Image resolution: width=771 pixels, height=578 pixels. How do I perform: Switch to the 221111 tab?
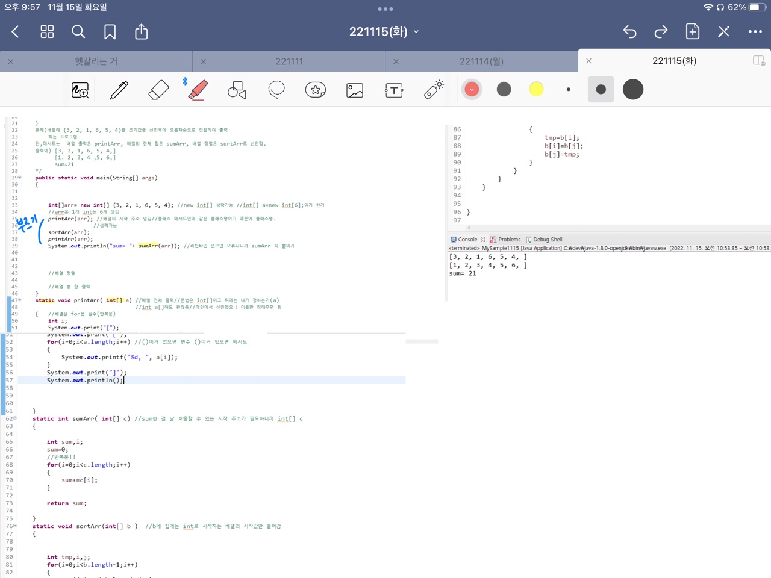[x=289, y=61]
